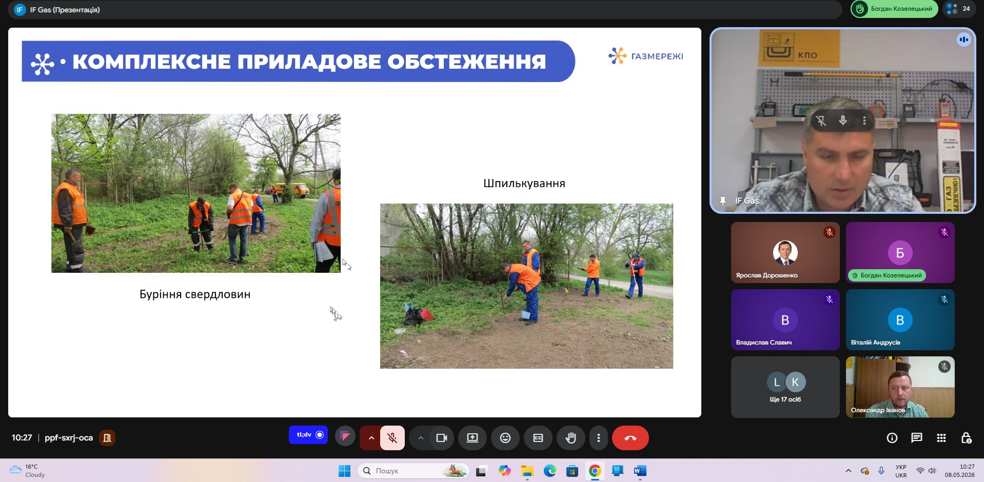Select Олександр Іванов video tile
The height and width of the screenshot is (482, 984).
pyautogui.click(x=900, y=387)
